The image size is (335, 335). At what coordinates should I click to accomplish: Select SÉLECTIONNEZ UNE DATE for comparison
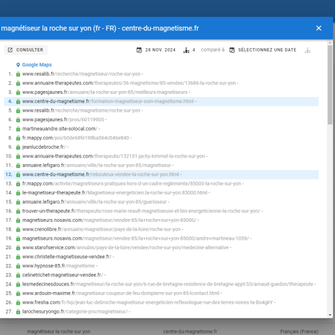pyautogui.click(x=263, y=50)
